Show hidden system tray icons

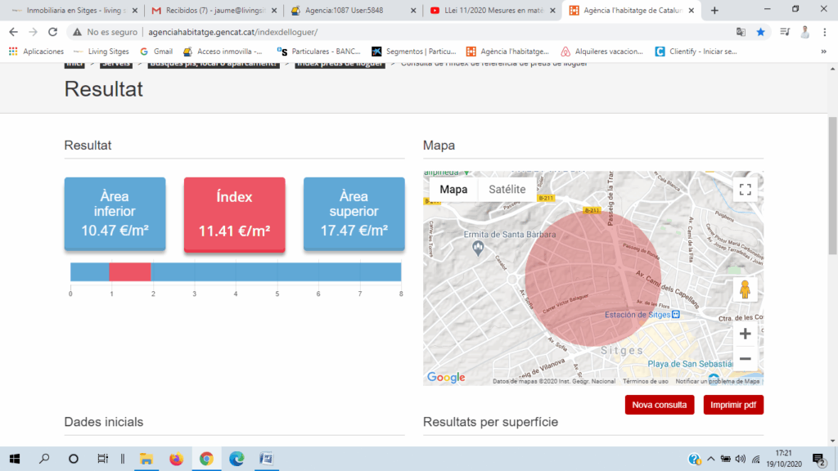tap(711, 459)
